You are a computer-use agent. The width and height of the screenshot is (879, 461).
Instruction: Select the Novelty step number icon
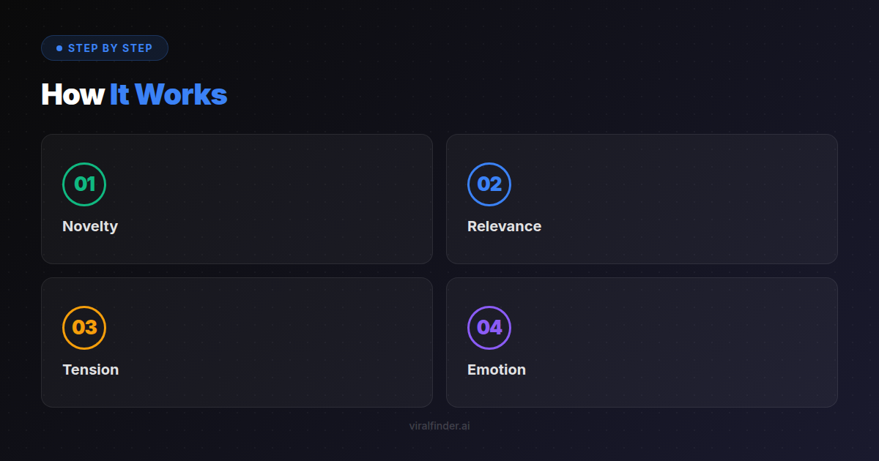coord(85,184)
